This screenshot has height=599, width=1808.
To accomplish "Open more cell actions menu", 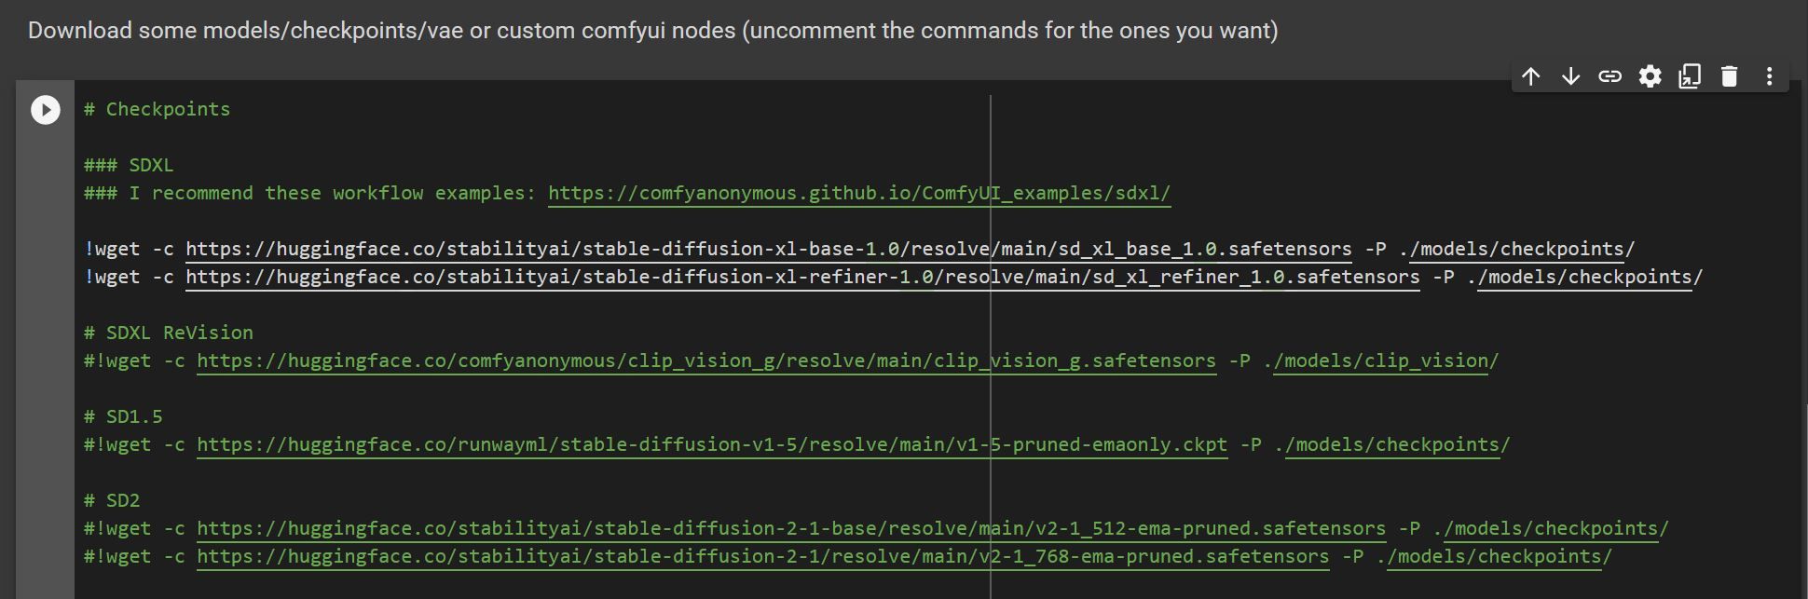I will tap(1769, 76).
